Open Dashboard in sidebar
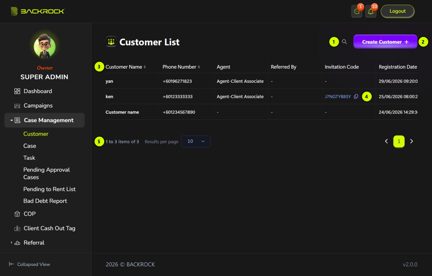Image resolution: width=432 pixels, height=276 pixels. pyautogui.click(x=38, y=91)
